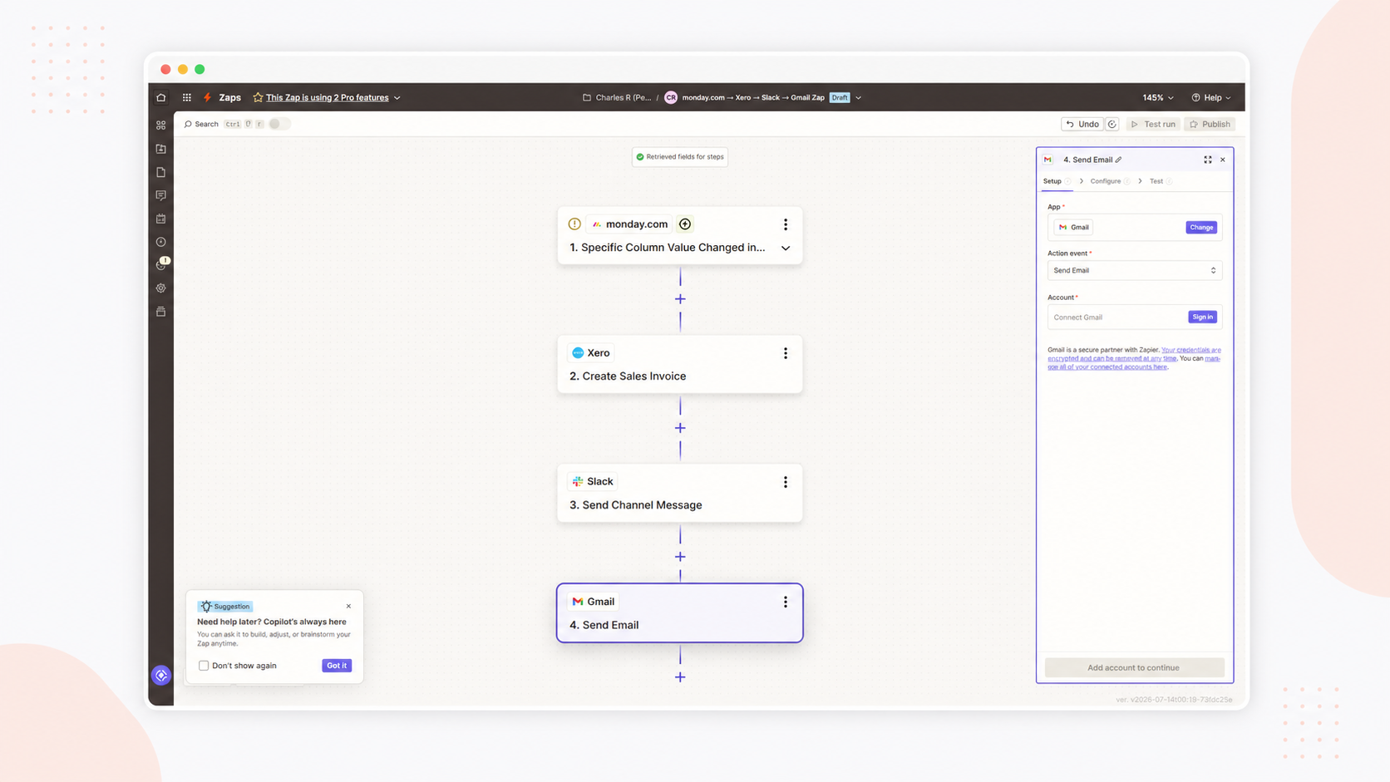
Task: Open the sidebar settings gear icon
Action: click(x=161, y=288)
